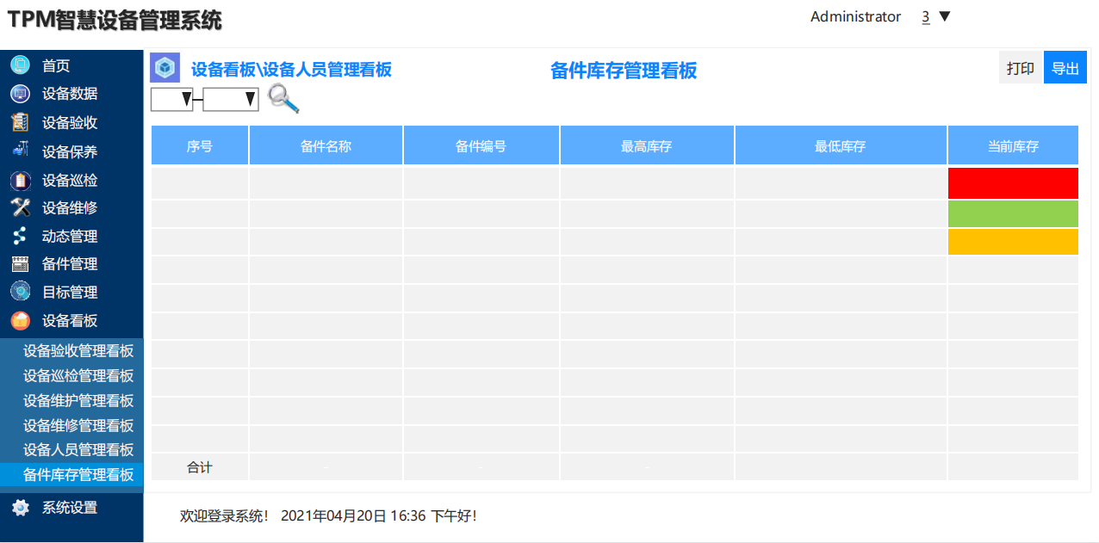The height and width of the screenshot is (543, 1099).
Task: Click the 当前库存 column header
Action: (1013, 146)
